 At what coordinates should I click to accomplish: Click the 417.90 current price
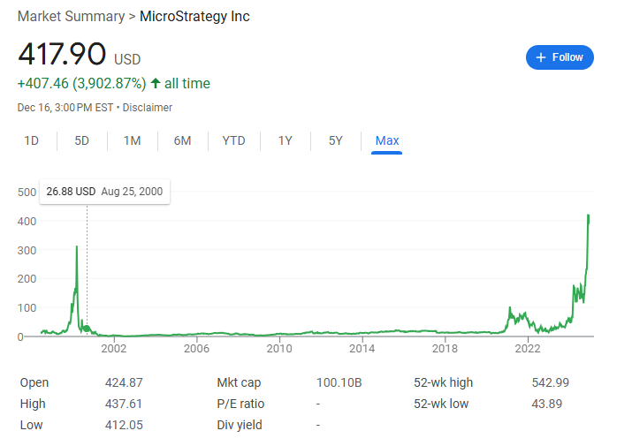(62, 54)
